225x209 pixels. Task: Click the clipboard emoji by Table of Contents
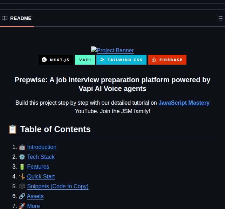pos(13,129)
